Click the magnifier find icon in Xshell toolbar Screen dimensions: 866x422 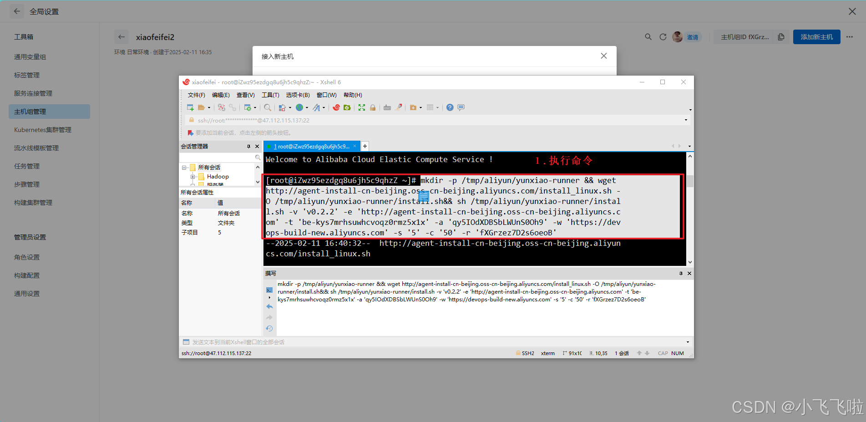pos(268,107)
